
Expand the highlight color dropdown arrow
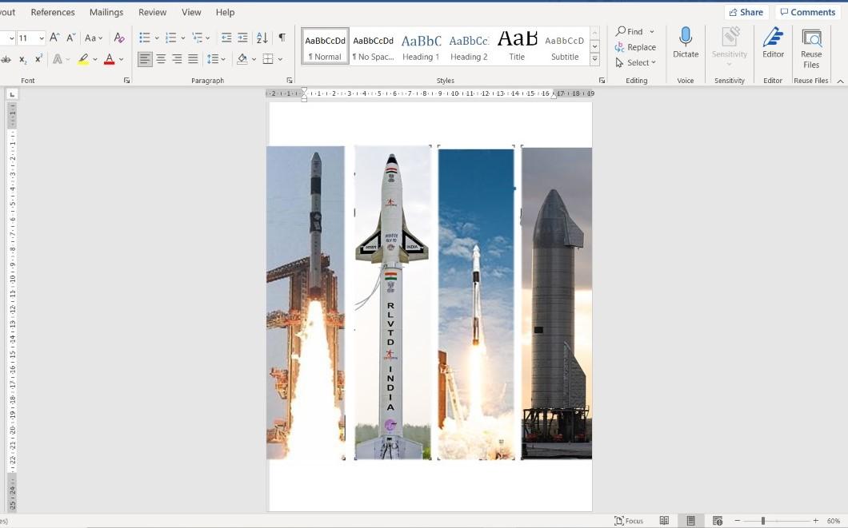pyautogui.click(x=95, y=59)
